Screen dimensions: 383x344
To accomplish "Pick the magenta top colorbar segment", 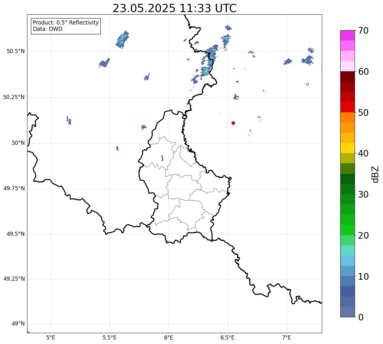I will (x=347, y=35).
